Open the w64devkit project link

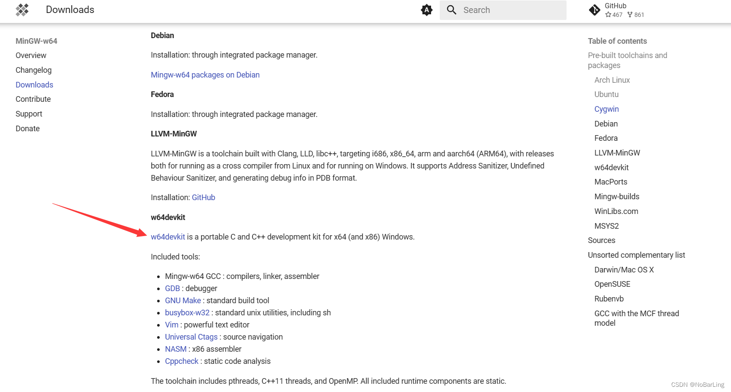(x=168, y=237)
